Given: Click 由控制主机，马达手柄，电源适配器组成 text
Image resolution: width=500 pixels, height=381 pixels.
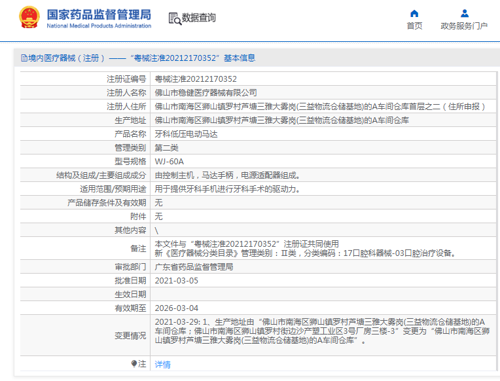Looking at the screenshot, I should (227, 175).
